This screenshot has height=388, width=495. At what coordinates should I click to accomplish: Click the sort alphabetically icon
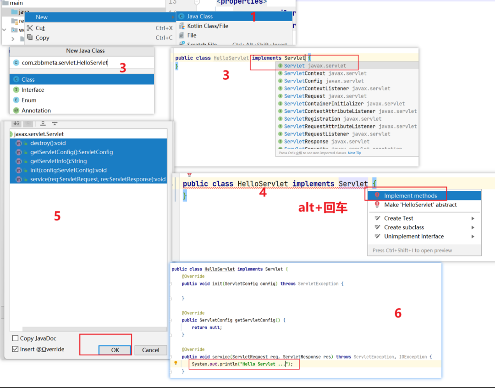tap(17, 123)
